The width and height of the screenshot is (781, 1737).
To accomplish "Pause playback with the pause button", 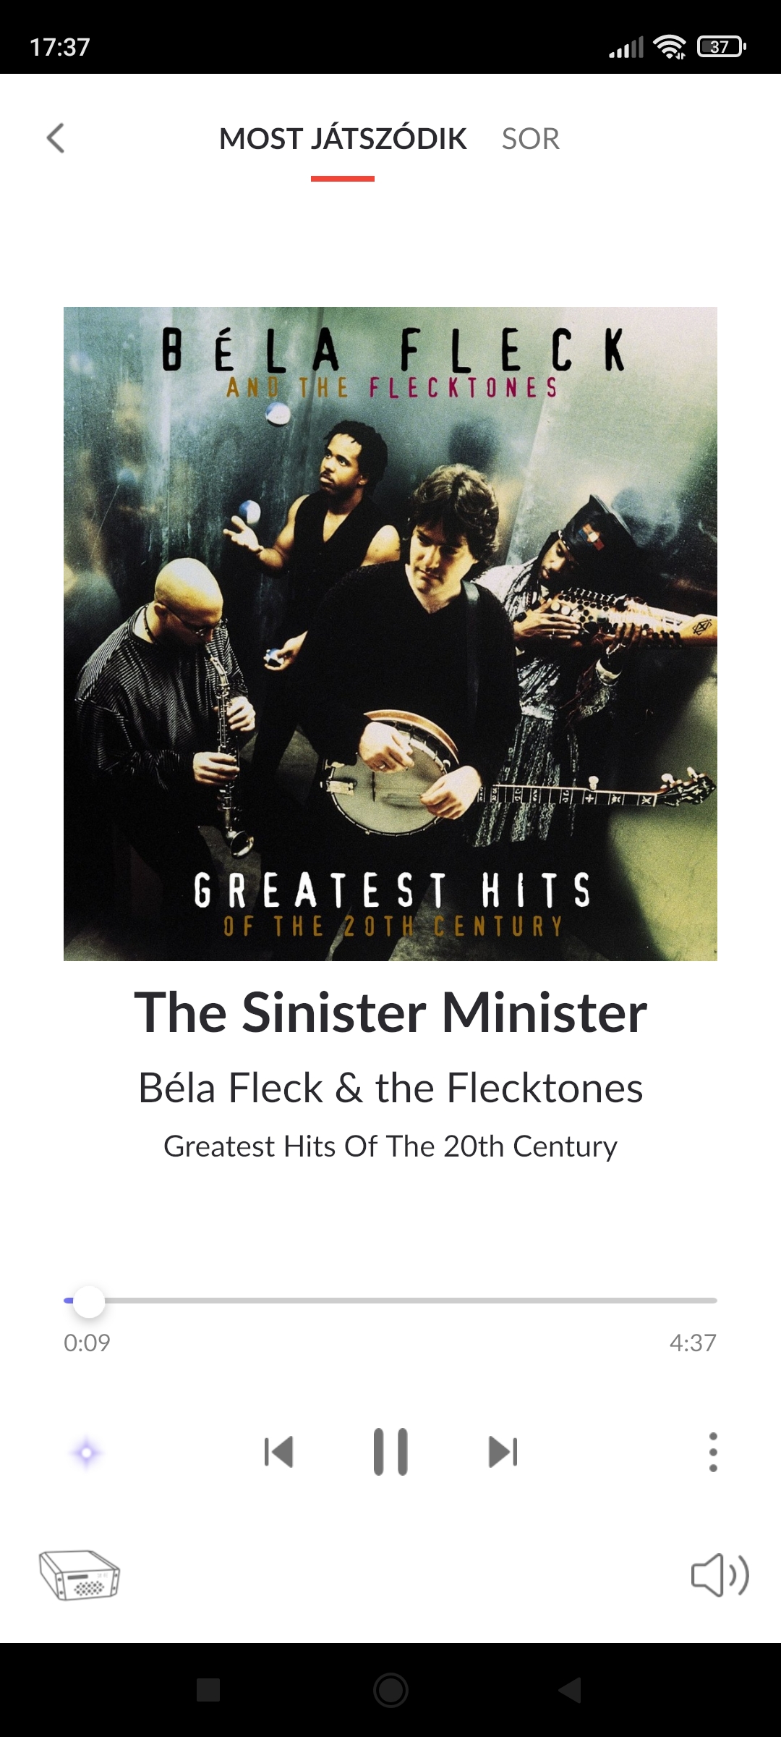I will pos(390,1452).
